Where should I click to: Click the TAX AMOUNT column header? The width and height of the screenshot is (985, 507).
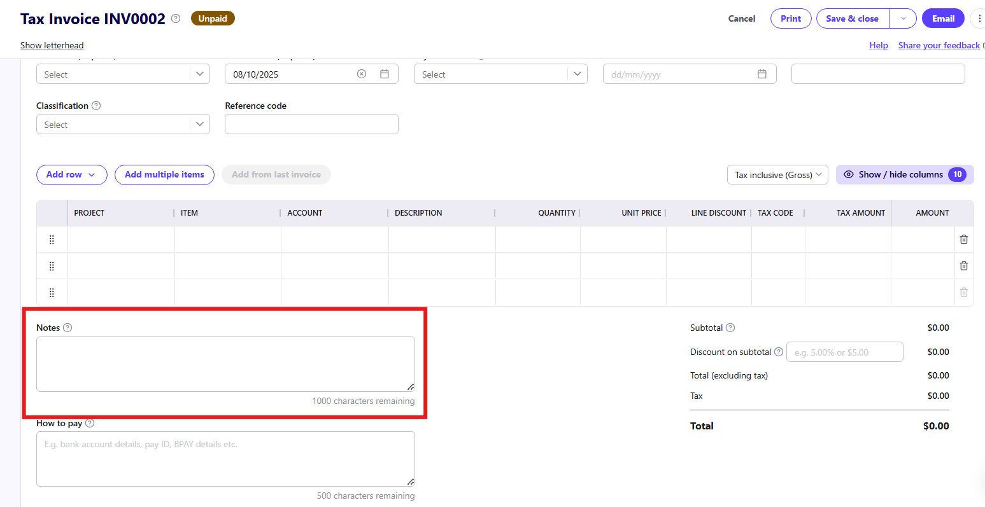pyautogui.click(x=861, y=213)
